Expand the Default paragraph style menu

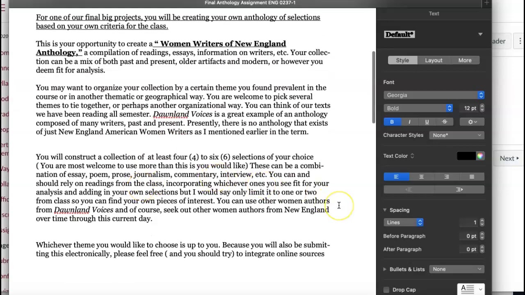pos(480,34)
